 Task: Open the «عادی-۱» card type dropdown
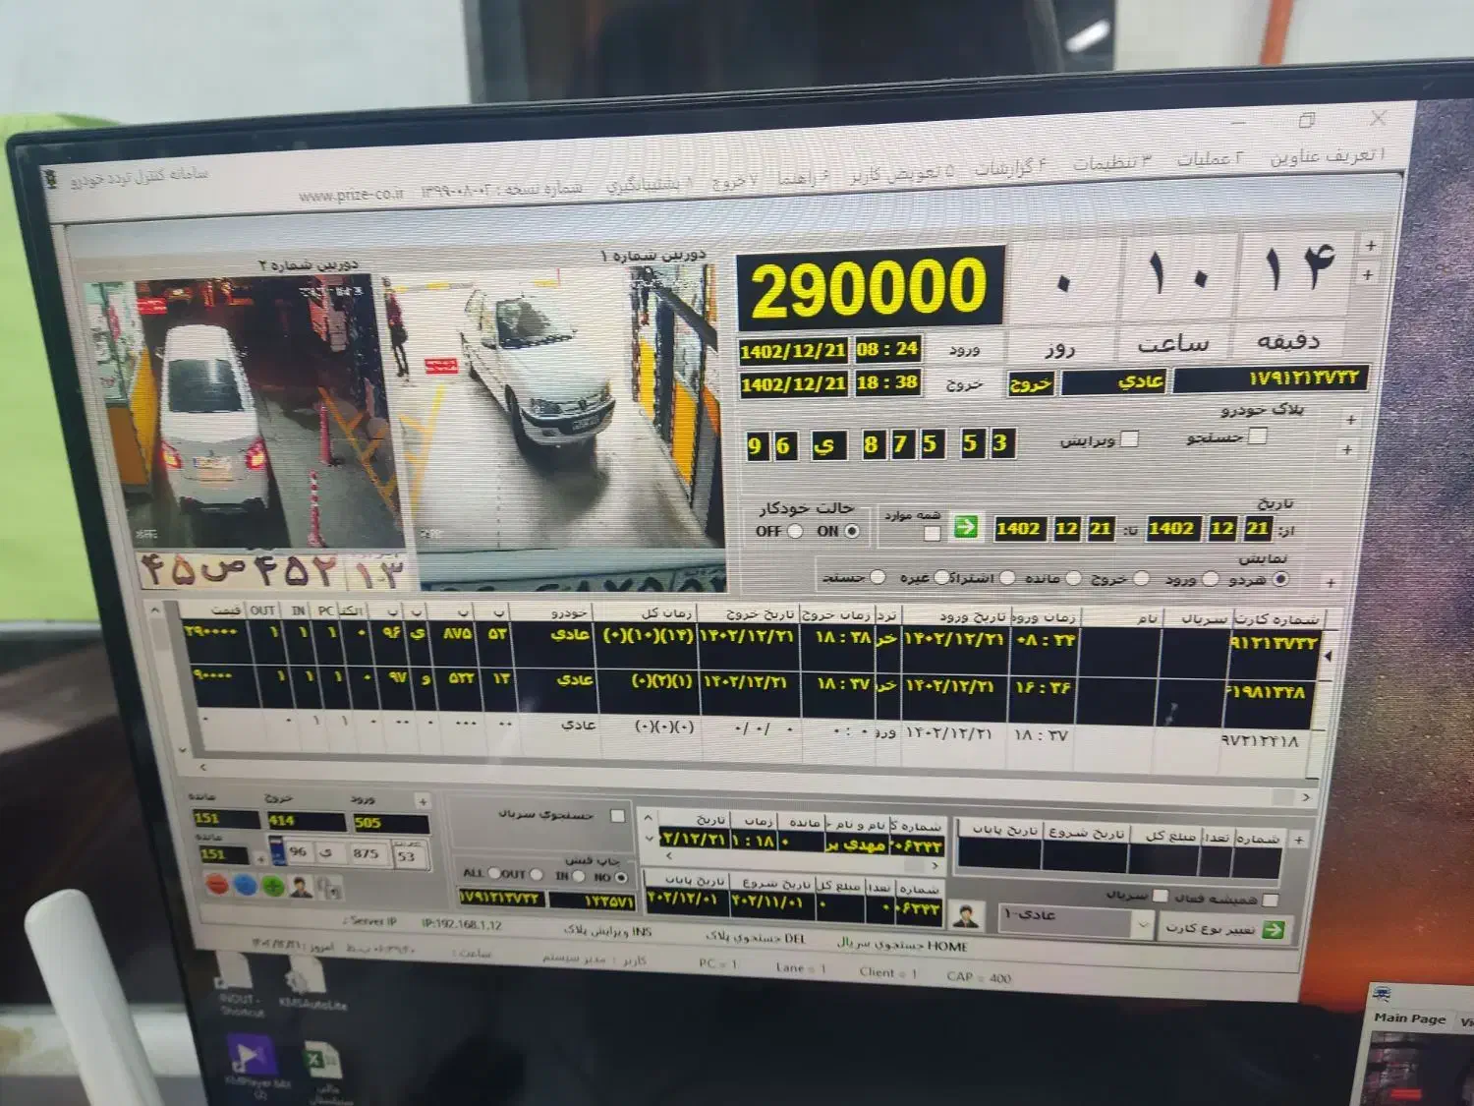pos(1076,921)
